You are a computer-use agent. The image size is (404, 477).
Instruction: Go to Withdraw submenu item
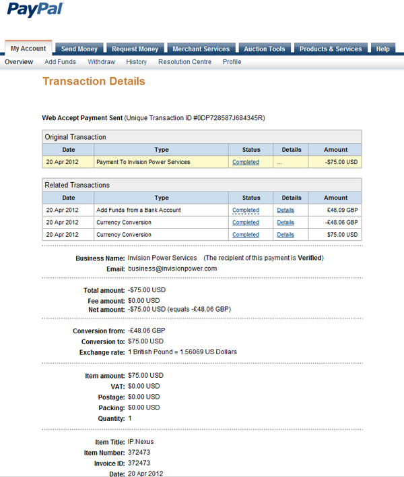coord(102,62)
